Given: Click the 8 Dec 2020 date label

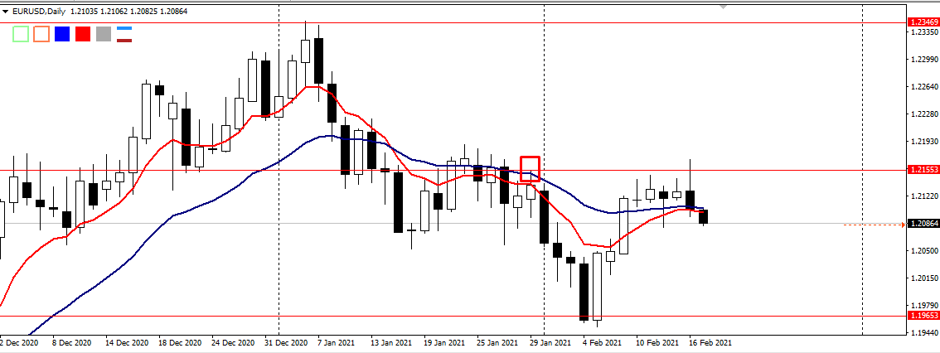Looking at the screenshot, I should 72,343.
